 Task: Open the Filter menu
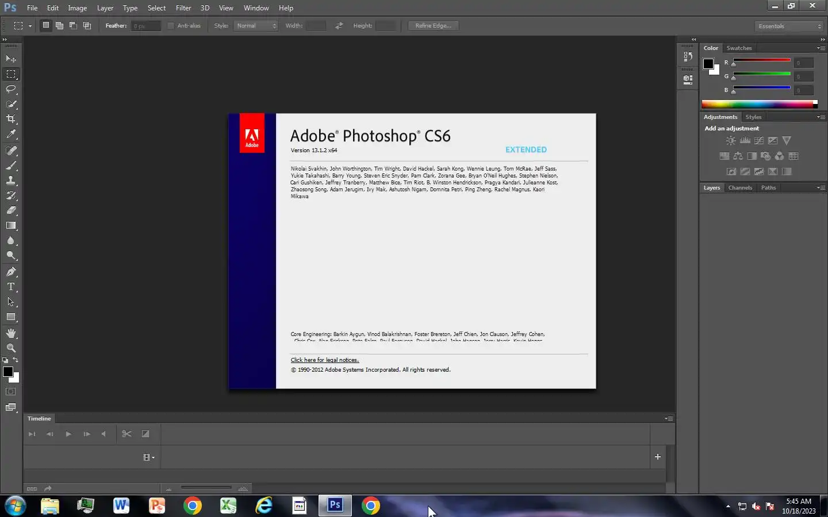[183, 8]
